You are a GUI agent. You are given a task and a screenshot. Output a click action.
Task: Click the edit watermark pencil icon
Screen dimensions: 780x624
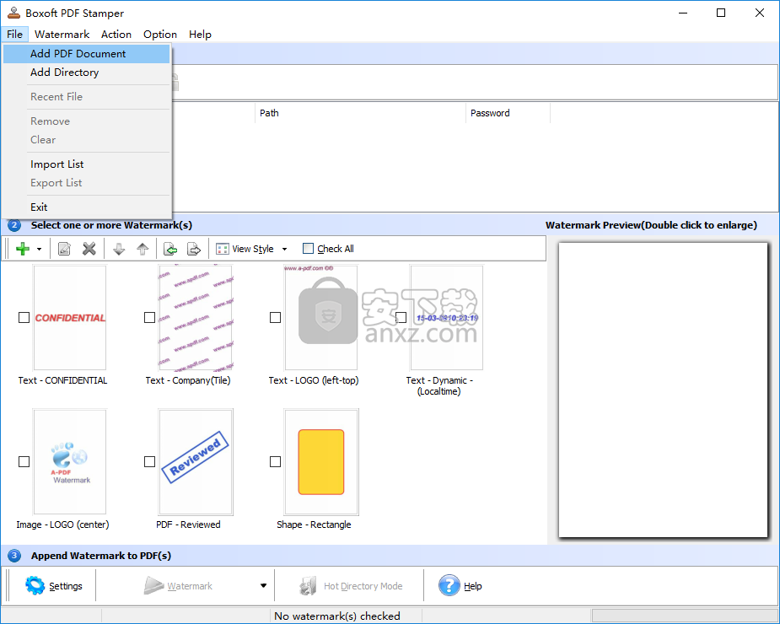(x=64, y=248)
